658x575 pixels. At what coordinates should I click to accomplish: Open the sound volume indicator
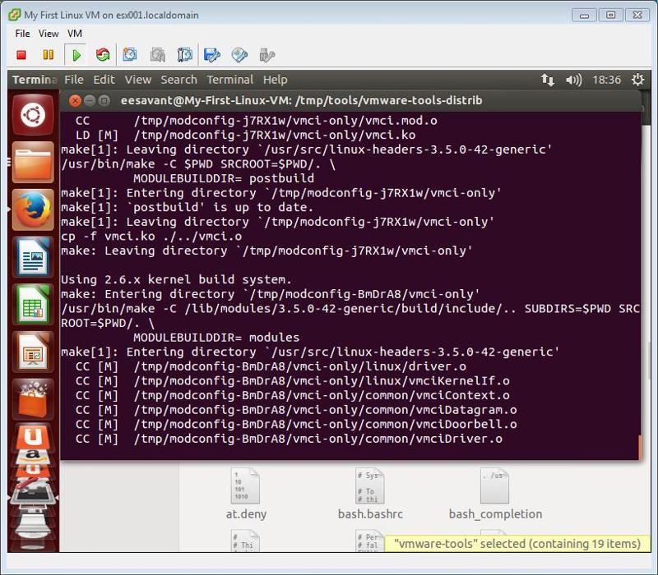pyautogui.click(x=573, y=80)
